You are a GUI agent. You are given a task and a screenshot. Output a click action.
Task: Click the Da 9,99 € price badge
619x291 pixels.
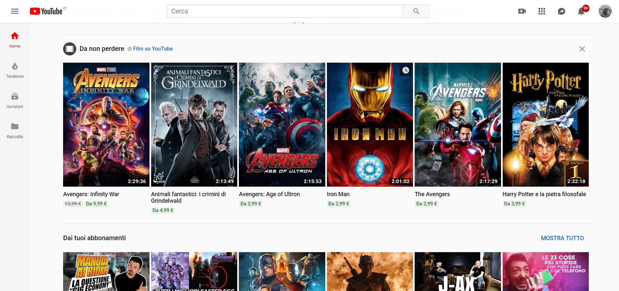point(96,204)
